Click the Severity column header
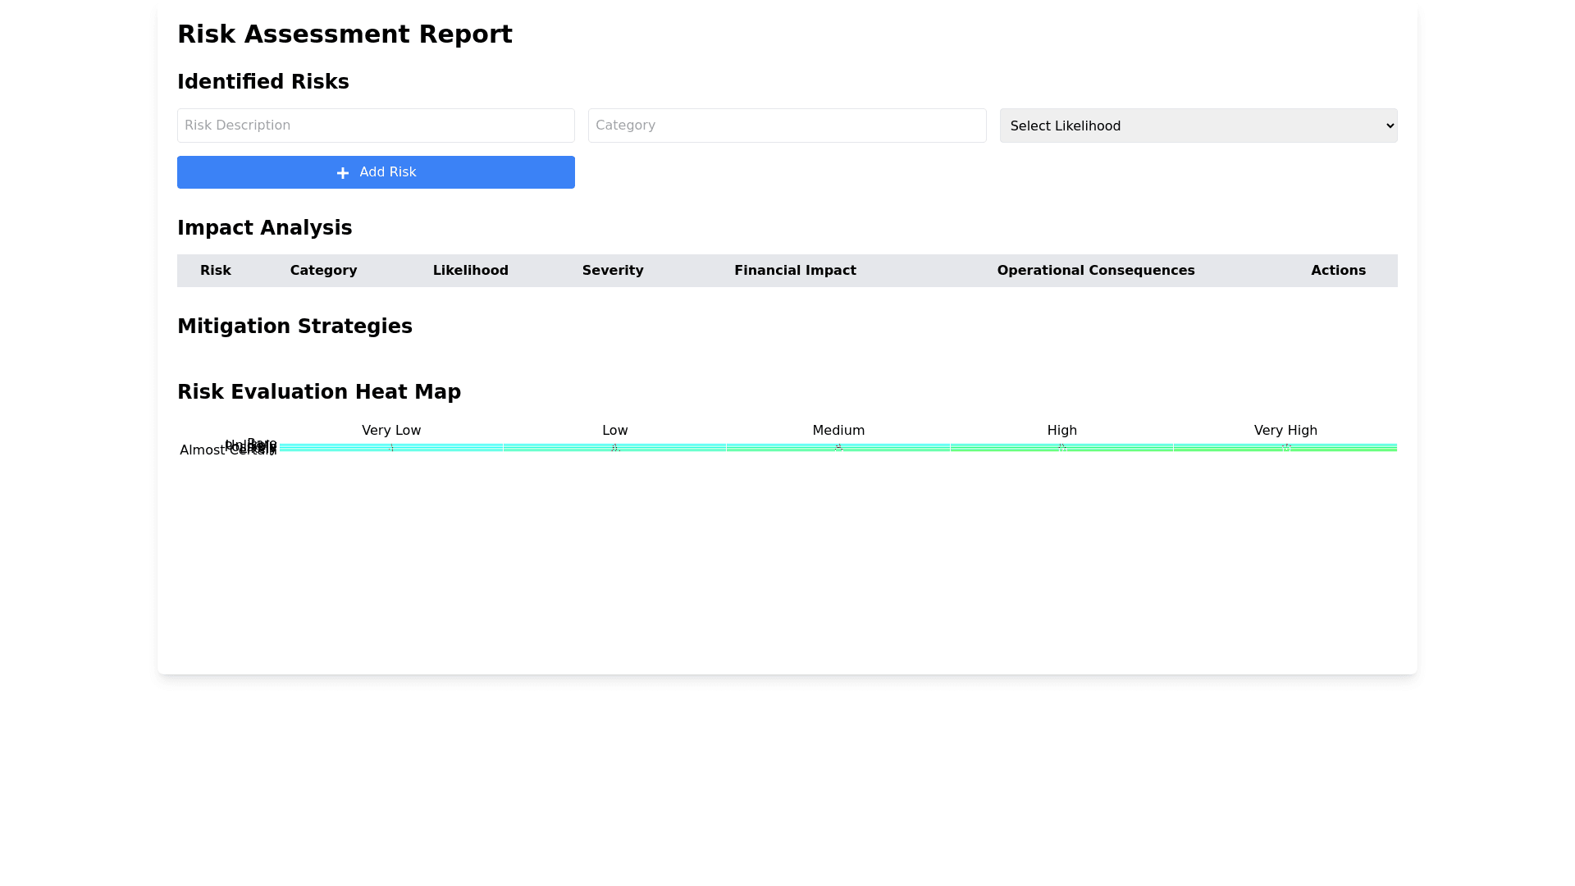This screenshot has height=886, width=1575. (x=613, y=271)
